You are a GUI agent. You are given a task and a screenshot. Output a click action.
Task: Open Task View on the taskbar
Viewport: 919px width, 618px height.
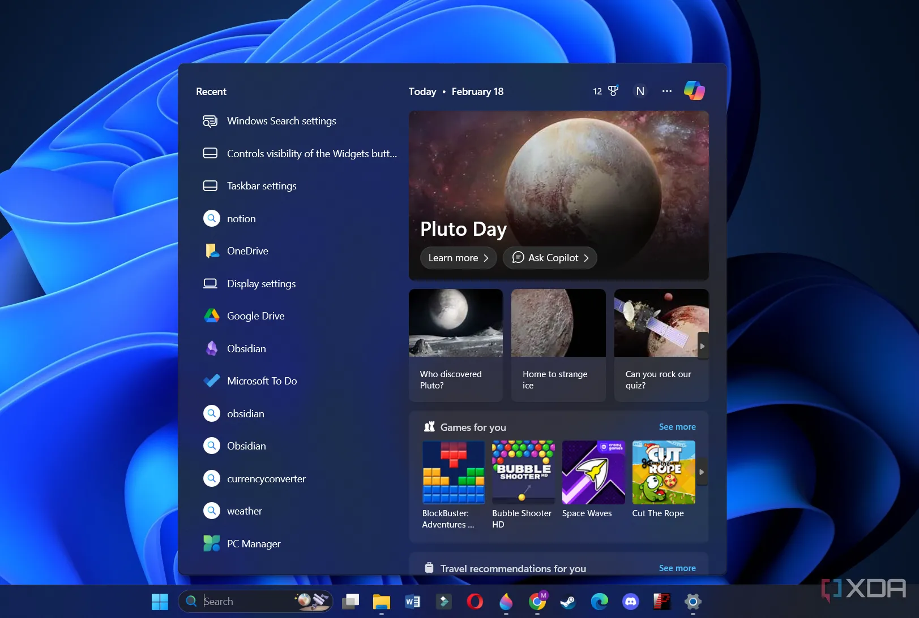(350, 602)
